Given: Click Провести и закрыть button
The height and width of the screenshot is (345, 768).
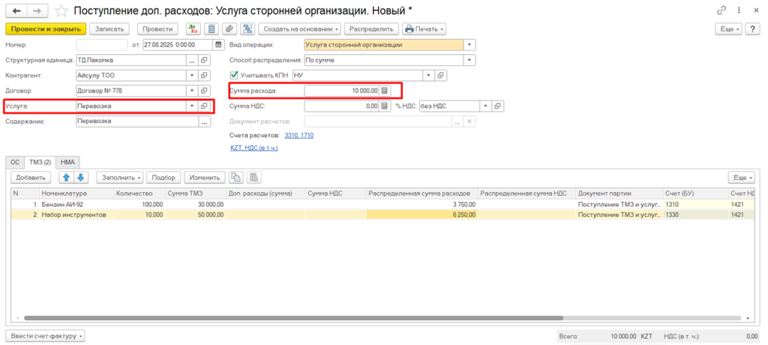Looking at the screenshot, I should click(x=45, y=29).
